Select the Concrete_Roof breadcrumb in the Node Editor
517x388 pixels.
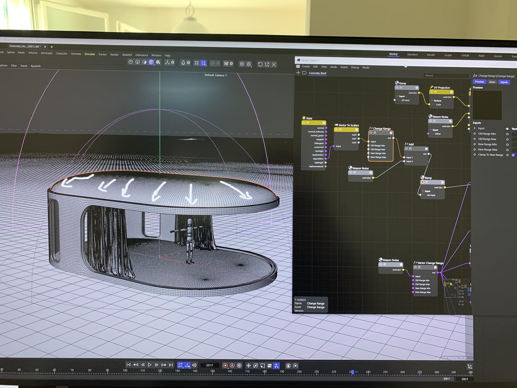click(x=318, y=73)
